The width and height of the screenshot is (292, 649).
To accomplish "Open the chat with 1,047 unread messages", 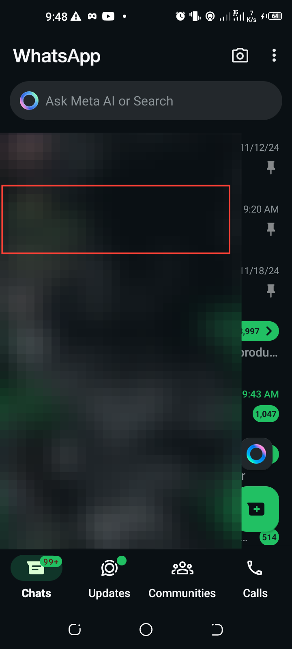I will [146, 404].
